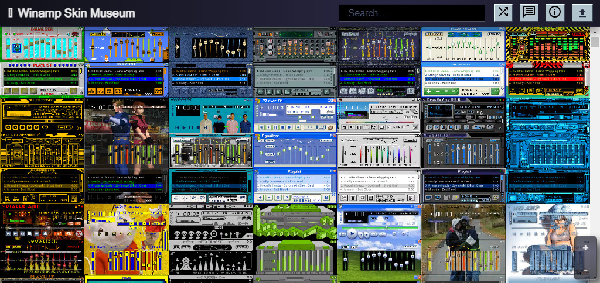
Task: Open the yellow skin with white mouse
Action: (x=127, y=243)
